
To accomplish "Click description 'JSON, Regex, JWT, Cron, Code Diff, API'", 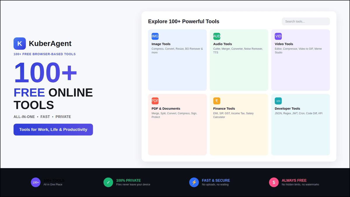I will 299,113.
